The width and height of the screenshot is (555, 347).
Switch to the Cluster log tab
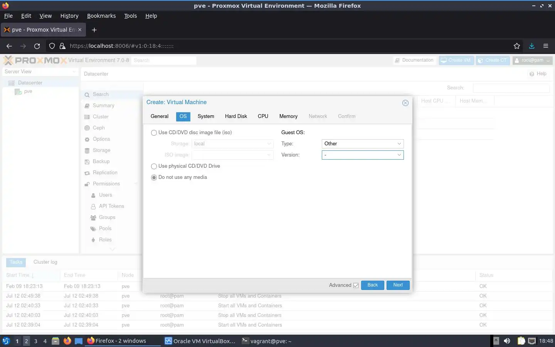[x=45, y=262]
